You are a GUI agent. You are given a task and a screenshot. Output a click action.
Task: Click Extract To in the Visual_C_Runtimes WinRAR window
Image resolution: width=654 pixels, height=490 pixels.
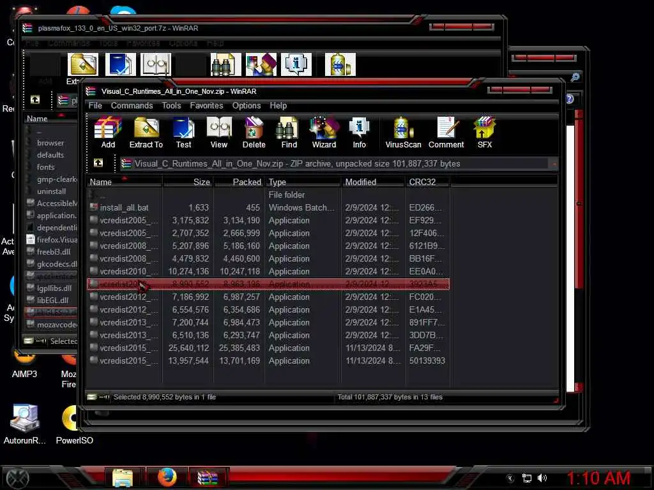tap(146, 133)
